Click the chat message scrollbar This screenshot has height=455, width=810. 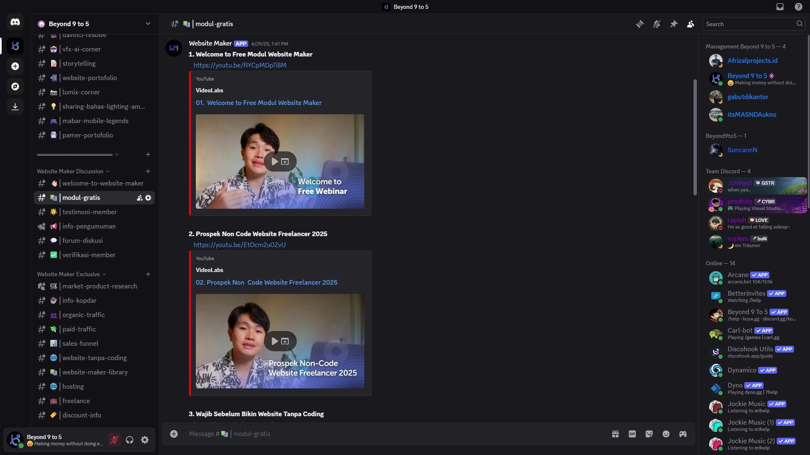click(695, 137)
